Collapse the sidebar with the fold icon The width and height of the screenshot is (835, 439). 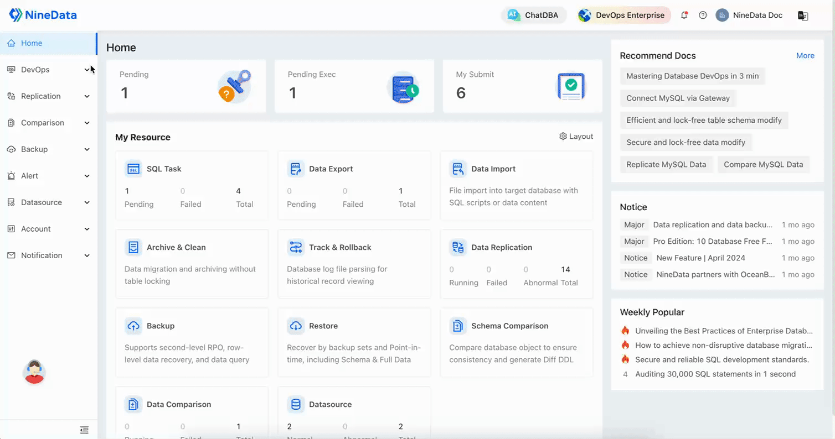(x=84, y=430)
